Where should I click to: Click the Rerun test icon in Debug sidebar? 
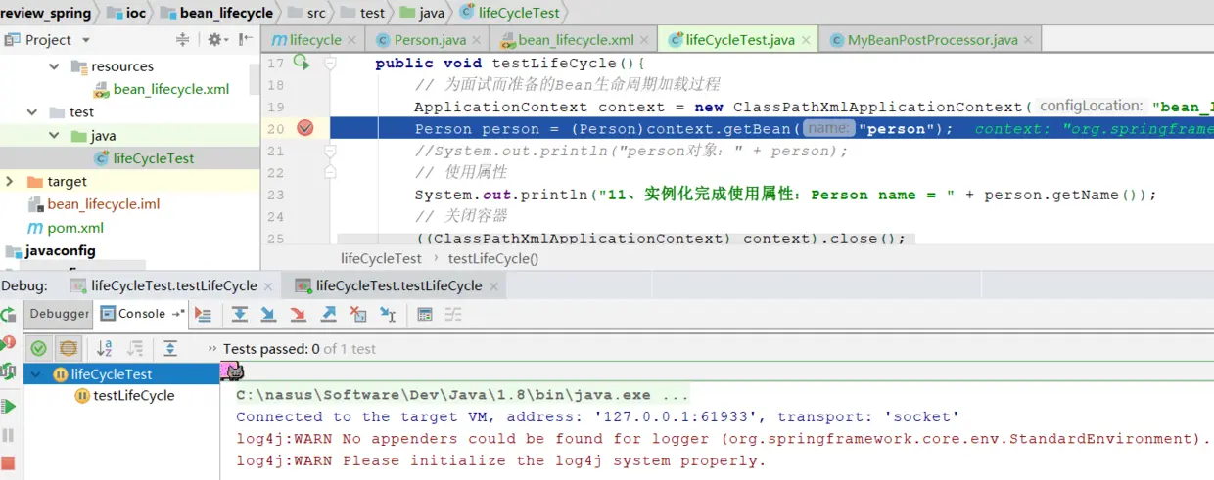coord(8,315)
